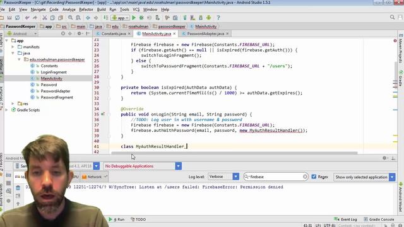Switch to the Constants.java tab
Viewport: 404px width, 227px height.
pos(114,33)
